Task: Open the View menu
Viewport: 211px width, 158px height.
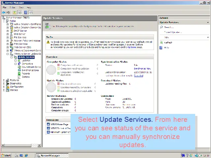Action: 21,8
